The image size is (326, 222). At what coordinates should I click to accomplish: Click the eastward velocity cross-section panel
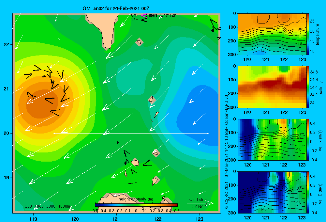tap(272, 192)
